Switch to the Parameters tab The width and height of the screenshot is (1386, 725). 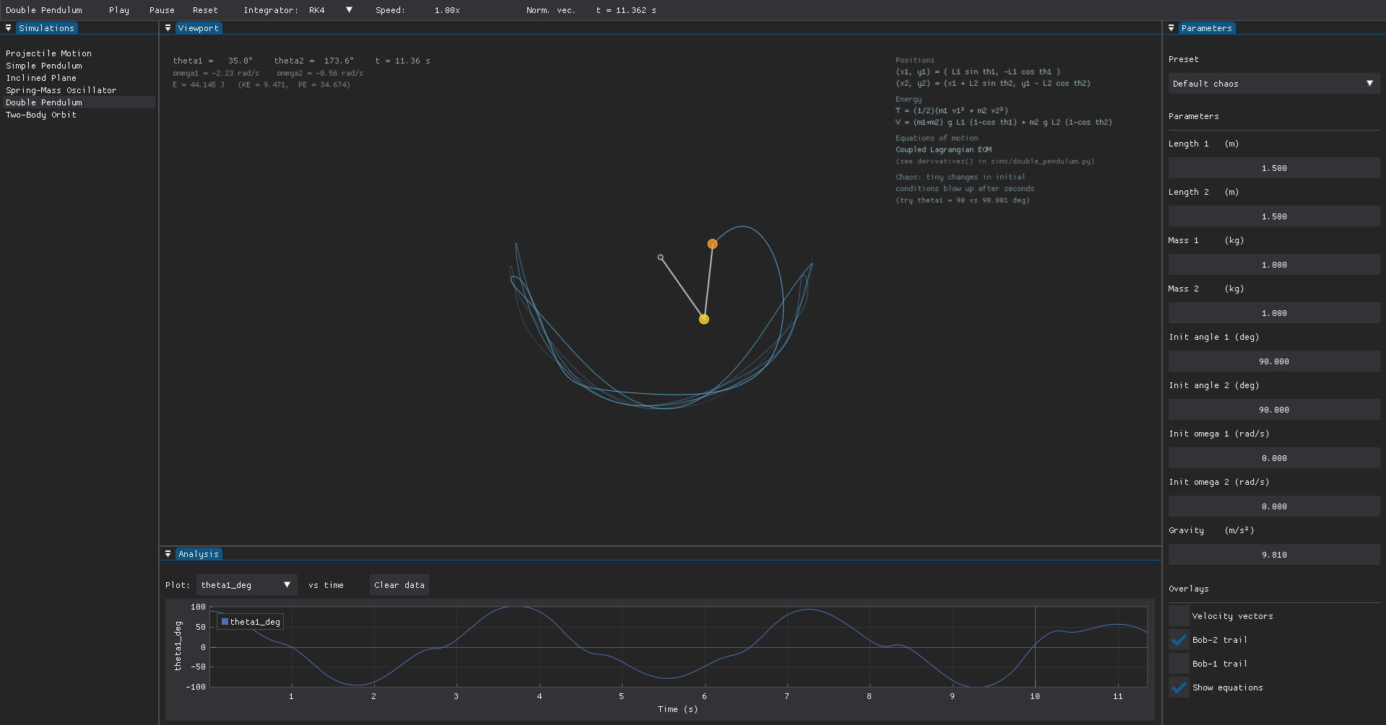[x=1207, y=28]
